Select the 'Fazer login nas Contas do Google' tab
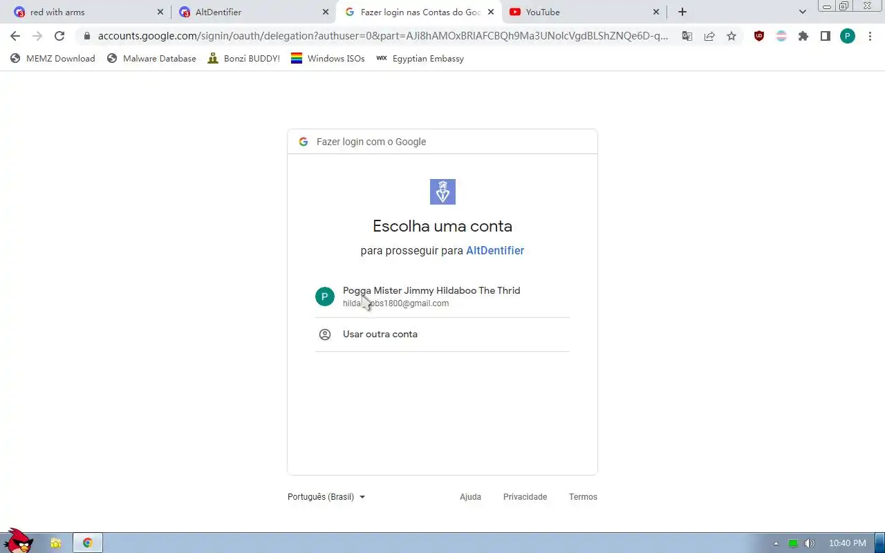 419,12
